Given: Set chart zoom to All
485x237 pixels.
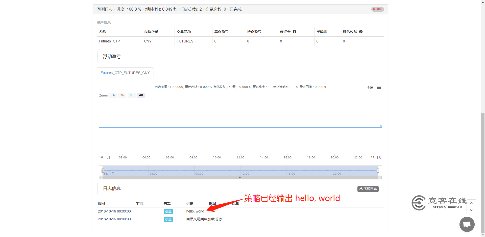Looking at the screenshot, I should tap(141, 95).
